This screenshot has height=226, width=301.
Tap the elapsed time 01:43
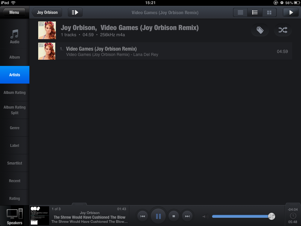click(122, 209)
